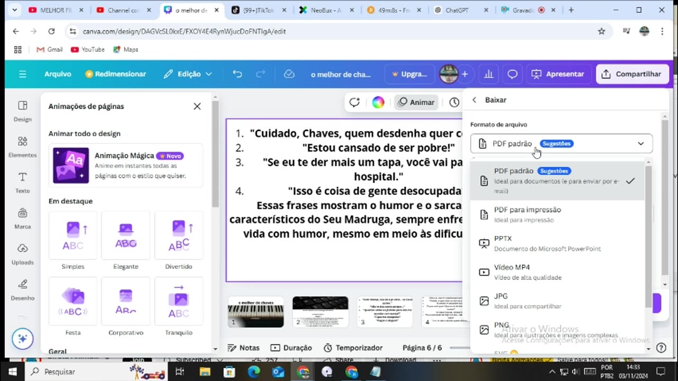Viewport: 678px width, 381px height.
Task: Apply the Tranquilo animation
Action: coord(179,307)
